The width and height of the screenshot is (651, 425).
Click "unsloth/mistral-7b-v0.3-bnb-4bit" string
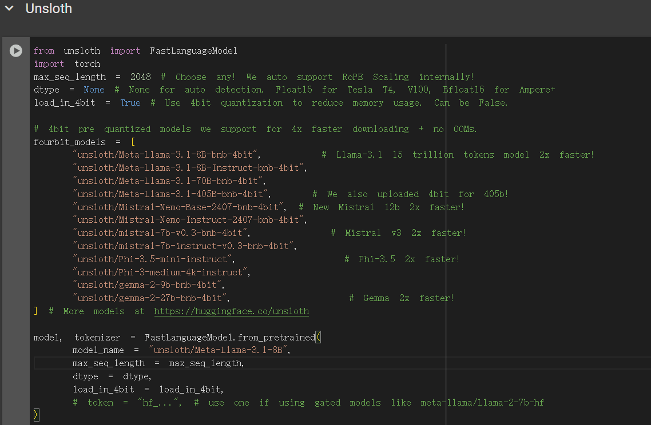pyautogui.click(x=160, y=233)
